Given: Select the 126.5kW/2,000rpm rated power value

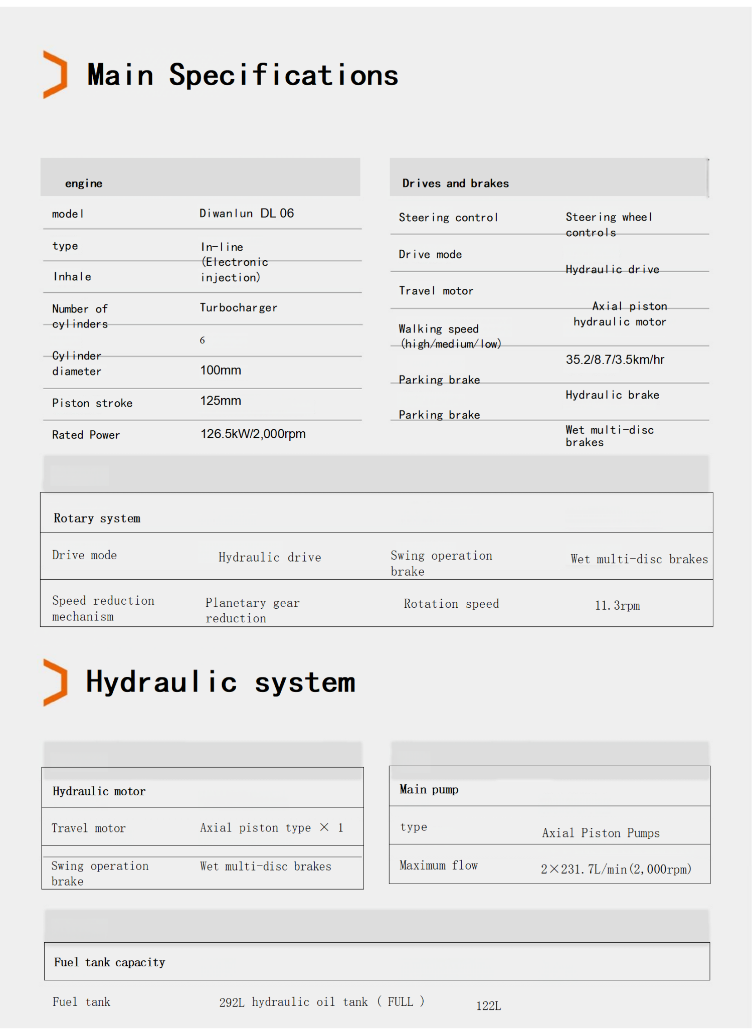Looking at the screenshot, I should click(x=253, y=434).
